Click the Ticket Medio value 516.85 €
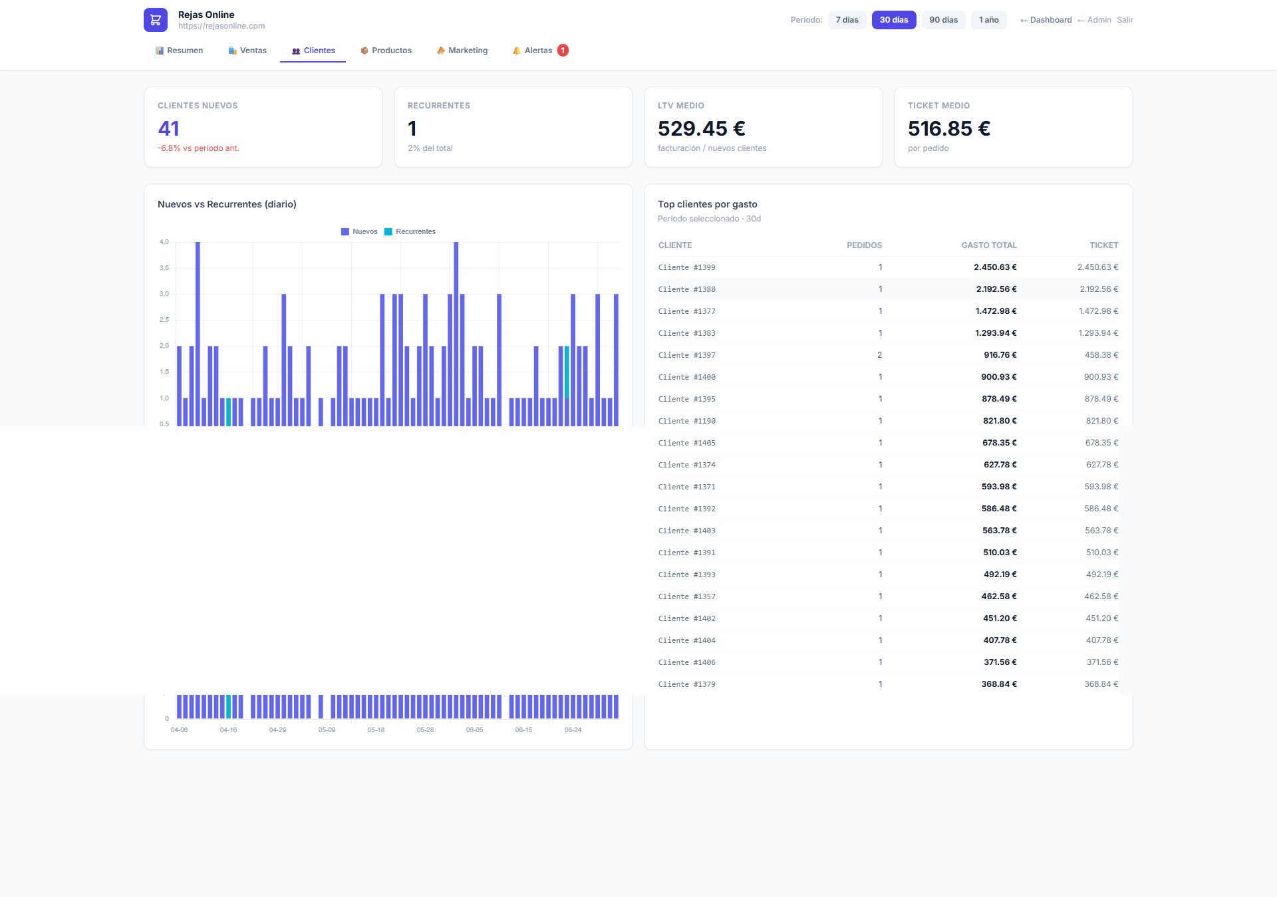Viewport: 1277px width, 897px height. [949, 128]
